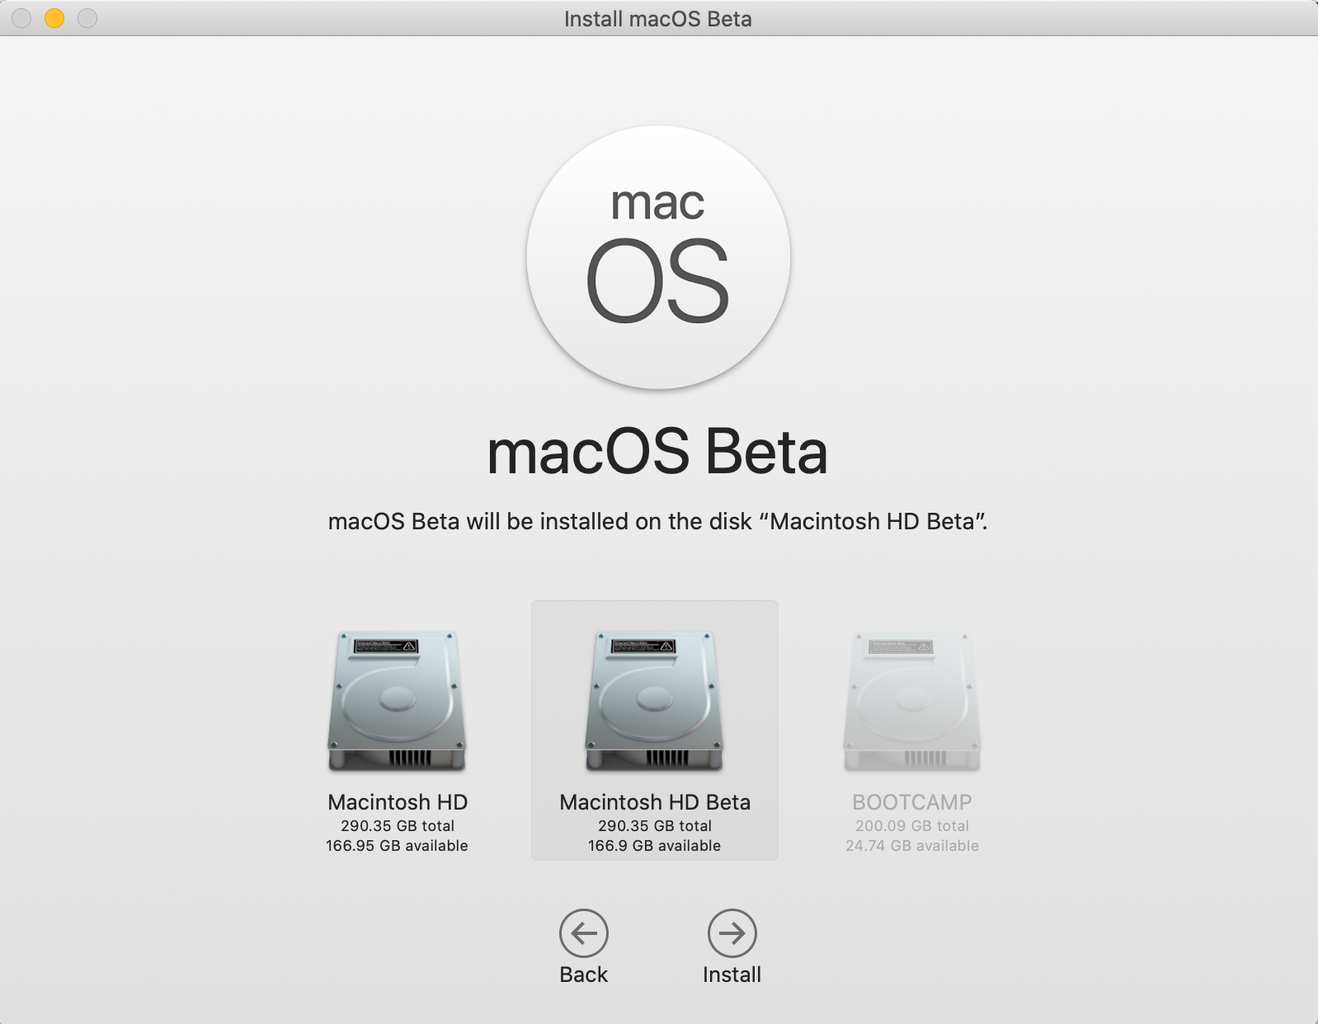Minimize the installer window with yellow button

[x=54, y=18]
